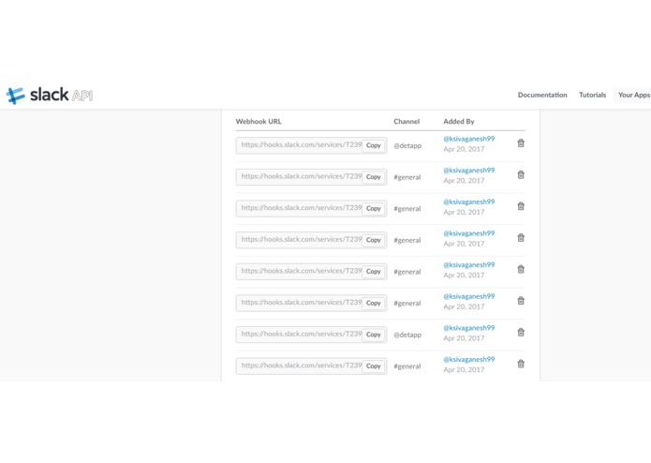Delete the second webhook with the trash icon

pos(521,175)
